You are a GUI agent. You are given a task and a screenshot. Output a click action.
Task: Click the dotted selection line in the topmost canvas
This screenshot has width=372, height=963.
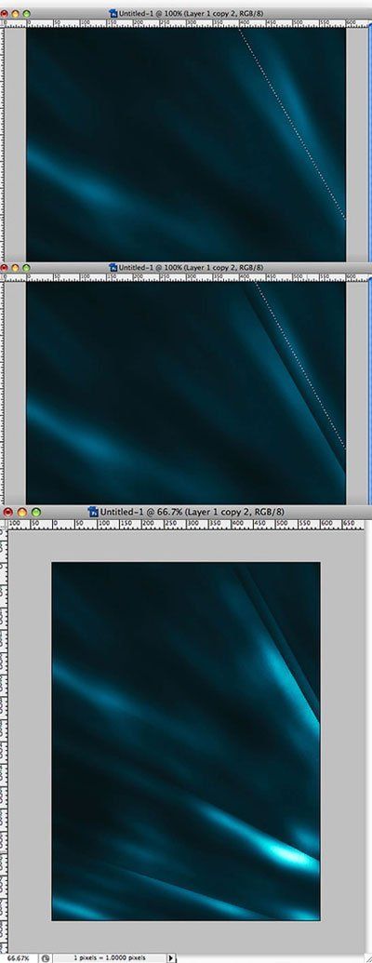(x=292, y=123)
